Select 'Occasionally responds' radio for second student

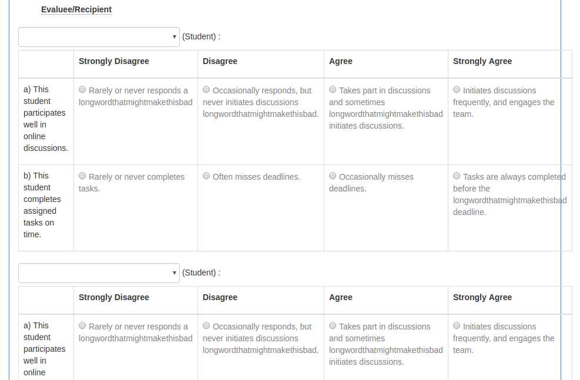click(x=206, y=325)
